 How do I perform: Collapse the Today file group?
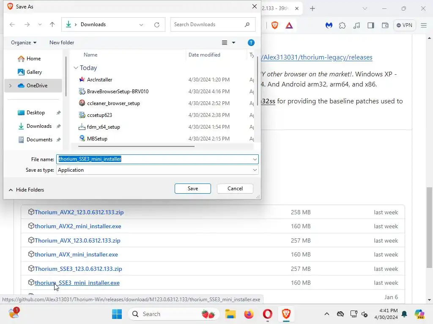[76, 68]
